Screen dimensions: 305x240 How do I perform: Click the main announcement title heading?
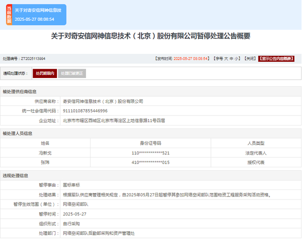151,36
